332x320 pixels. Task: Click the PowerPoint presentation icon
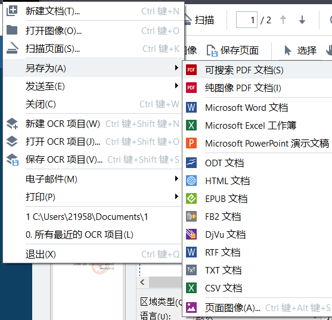point(191,143)
